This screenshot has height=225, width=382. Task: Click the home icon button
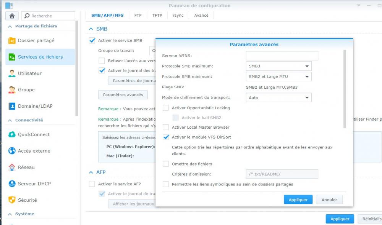pos(12,16)
